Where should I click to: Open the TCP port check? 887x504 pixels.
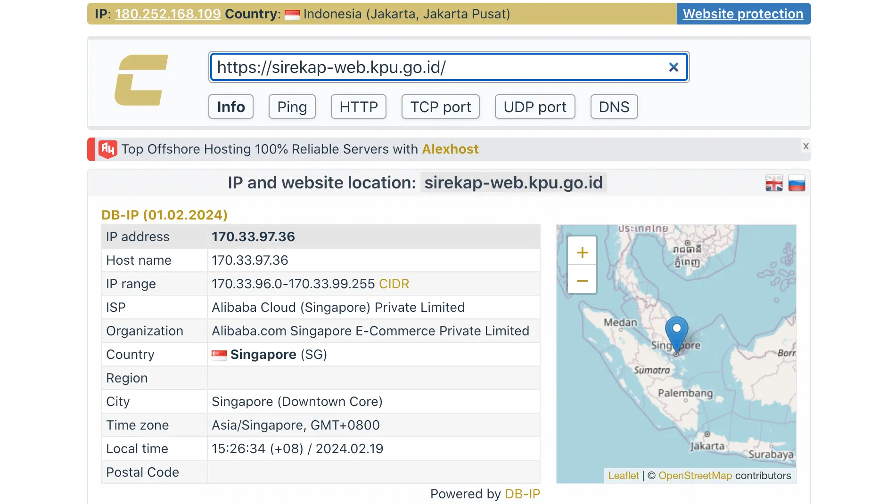(x=440, y=107)
